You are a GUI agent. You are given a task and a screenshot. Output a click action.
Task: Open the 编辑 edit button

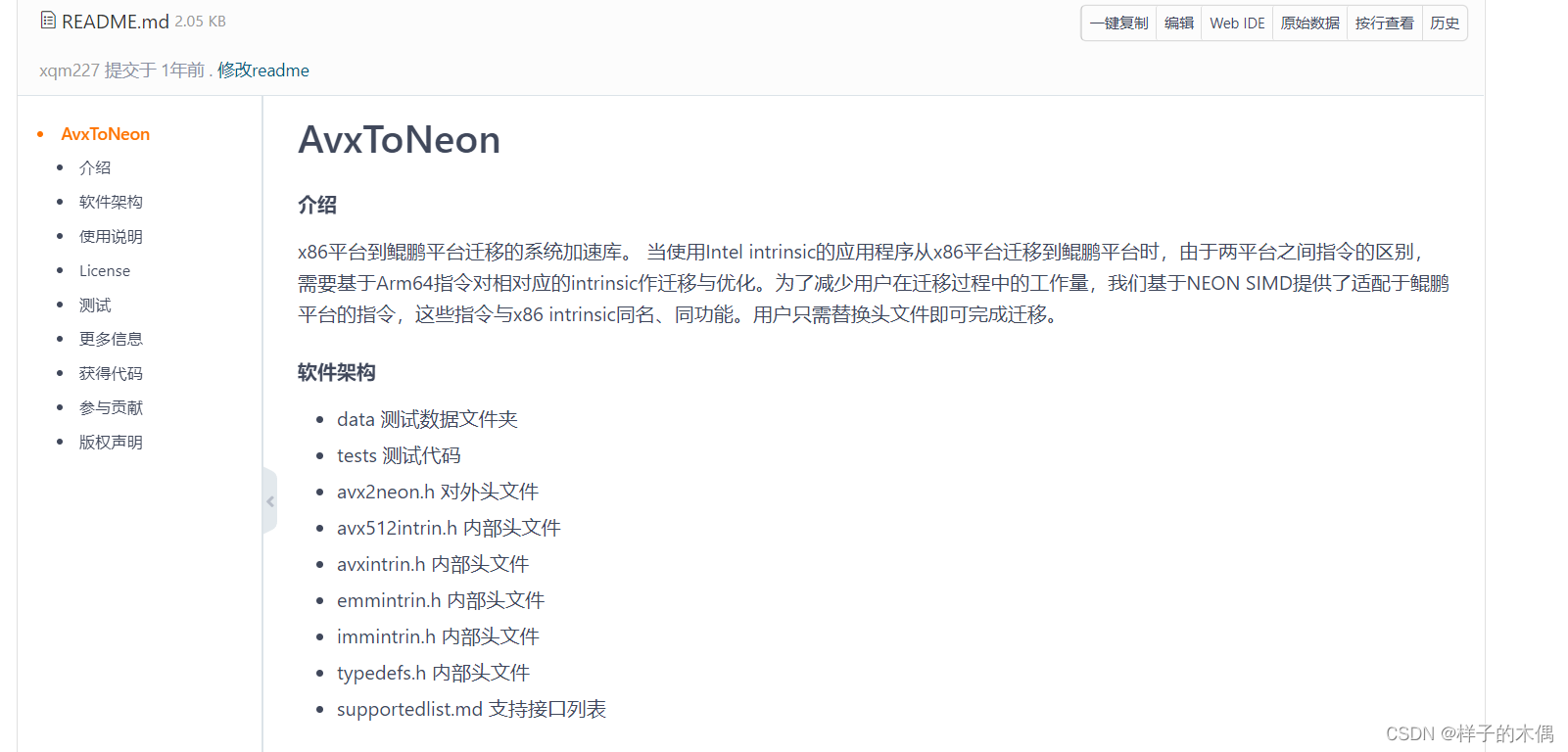[x=1179, y=23]
